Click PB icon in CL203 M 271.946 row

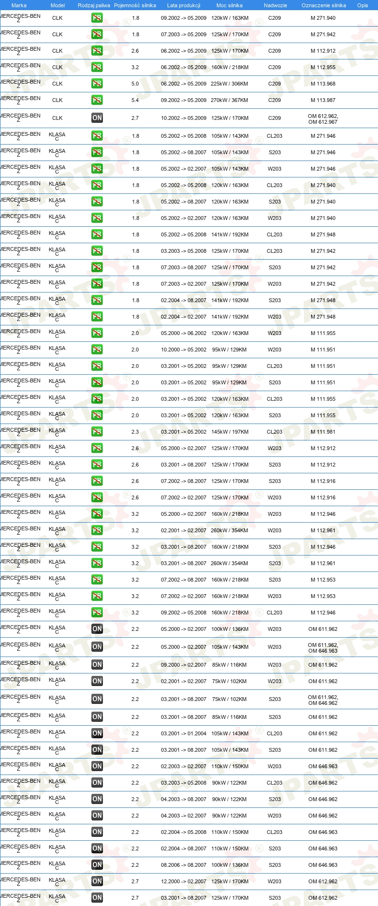[x=97, y=136]
